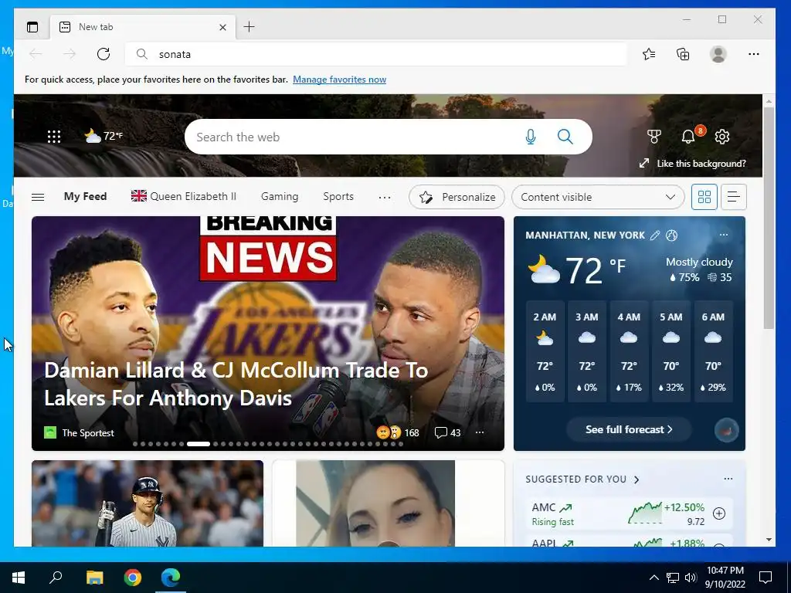791x593 pixels.
Task: Open Suggested For You options ellipsis
Action: [728, 479]
